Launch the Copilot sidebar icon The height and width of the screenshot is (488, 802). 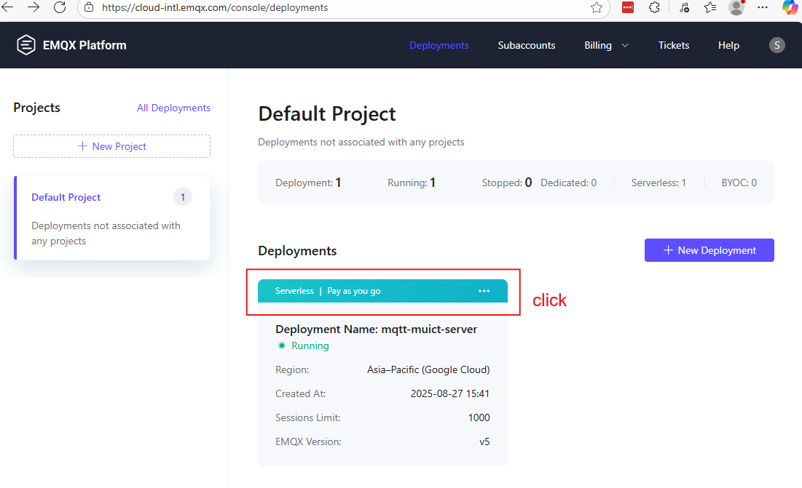pos(790,8)
